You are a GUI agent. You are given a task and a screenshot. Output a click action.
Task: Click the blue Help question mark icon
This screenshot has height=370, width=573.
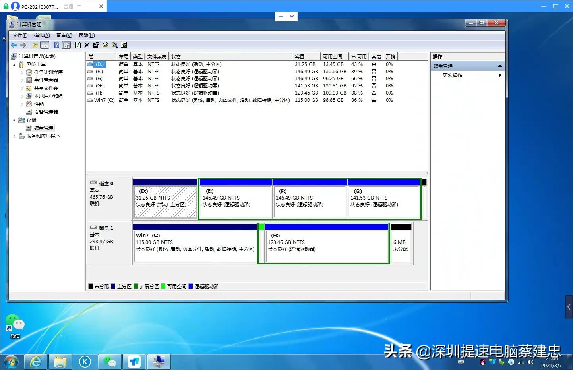[x=57, y=45]
